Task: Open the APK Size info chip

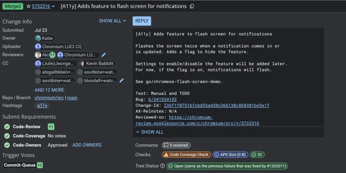Action: (230, 155)
